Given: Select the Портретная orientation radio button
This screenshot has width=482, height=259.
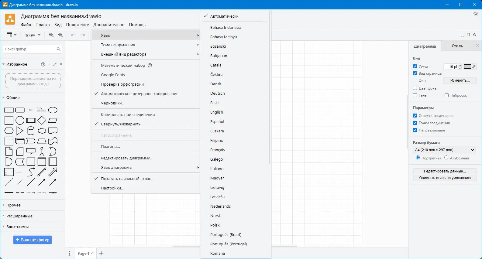Looking at the screenshot, I should (x=418, y=158).
